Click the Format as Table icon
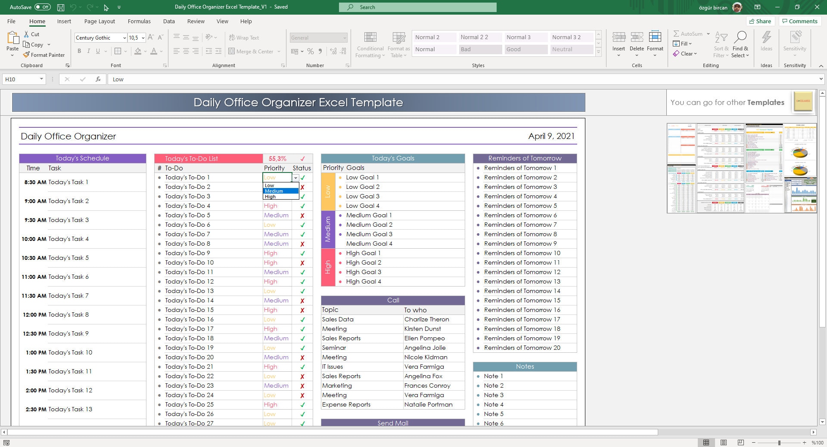827x447 pixels. pos(398,44)
